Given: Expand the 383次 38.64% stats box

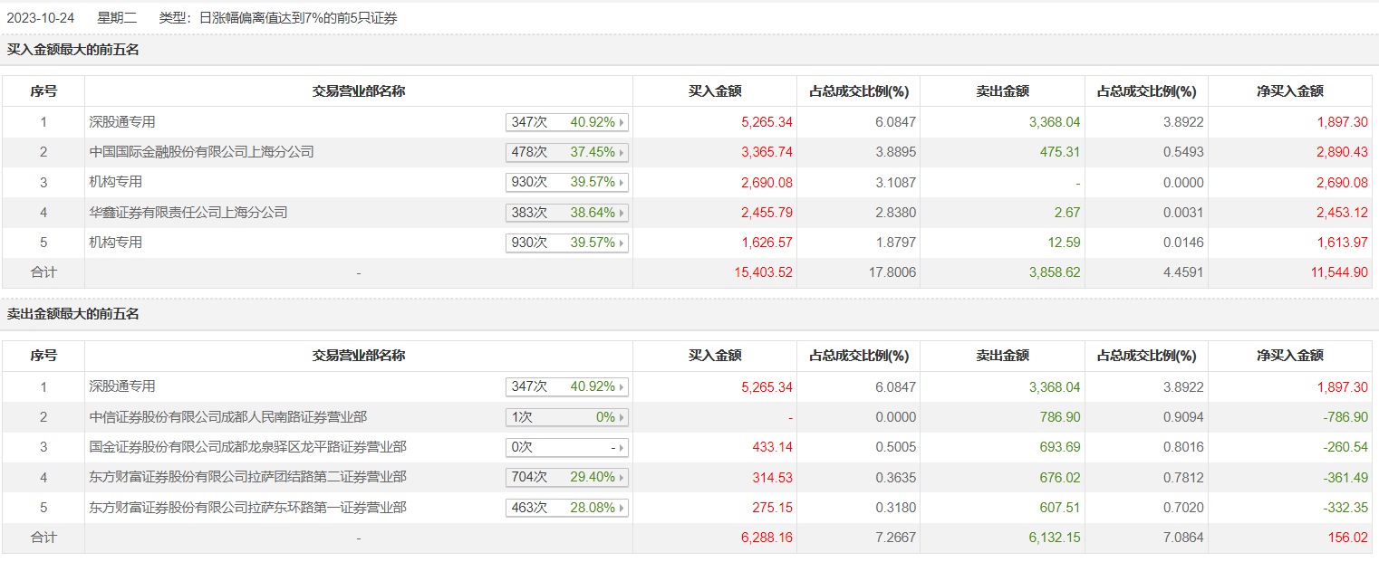Looking at the screenshot, I should (566, 213).
